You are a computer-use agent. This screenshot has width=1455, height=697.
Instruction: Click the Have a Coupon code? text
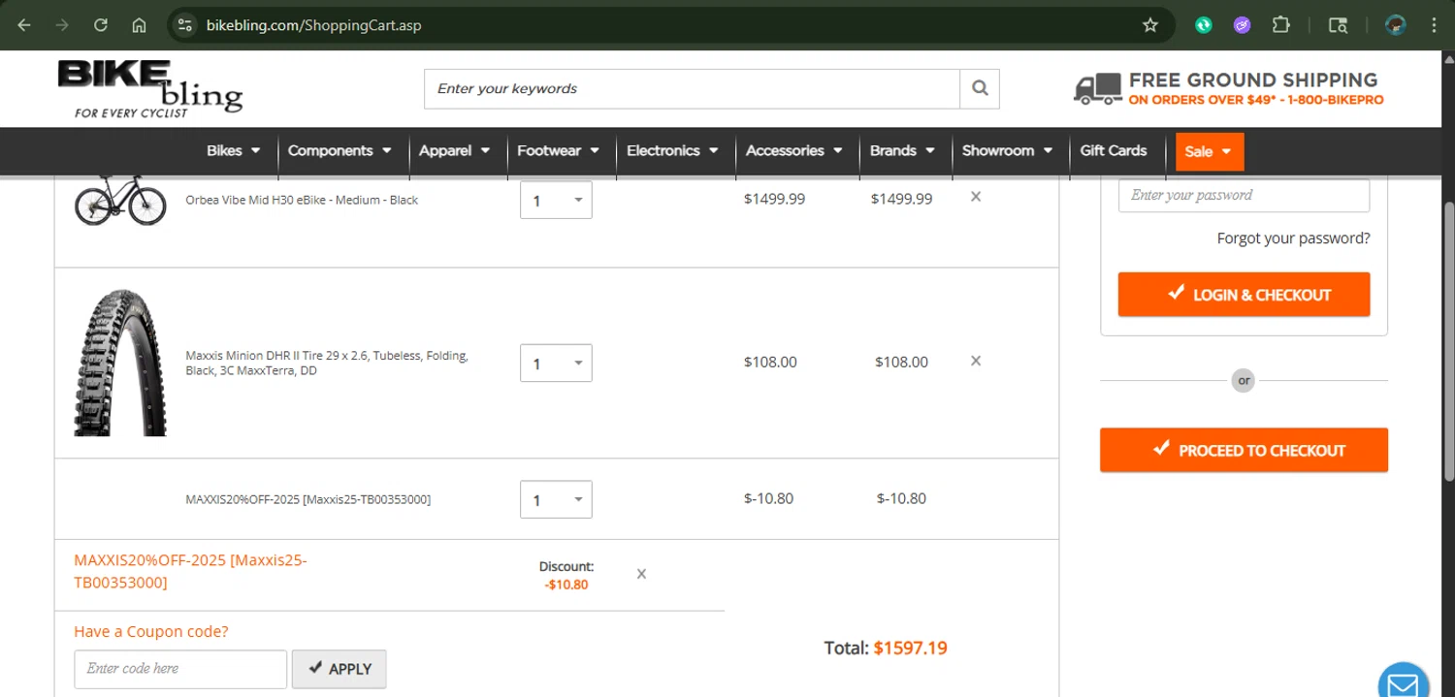click(151, 631)
